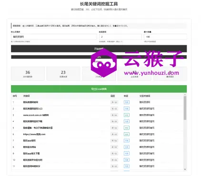
Task: Click the gray level tag in row 2
Action: [114, 108]
